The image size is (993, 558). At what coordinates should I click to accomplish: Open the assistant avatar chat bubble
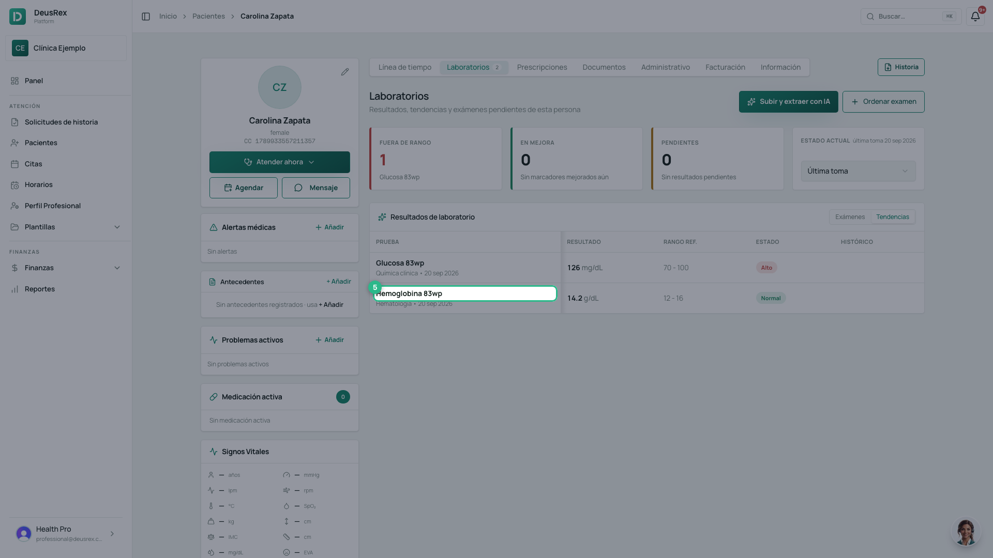(x=966, y=532)
